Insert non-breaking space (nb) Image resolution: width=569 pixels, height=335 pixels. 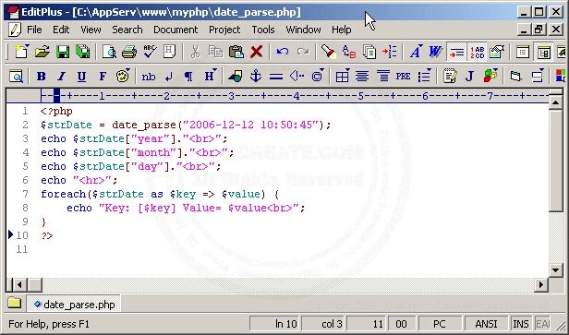coord(149,76)
